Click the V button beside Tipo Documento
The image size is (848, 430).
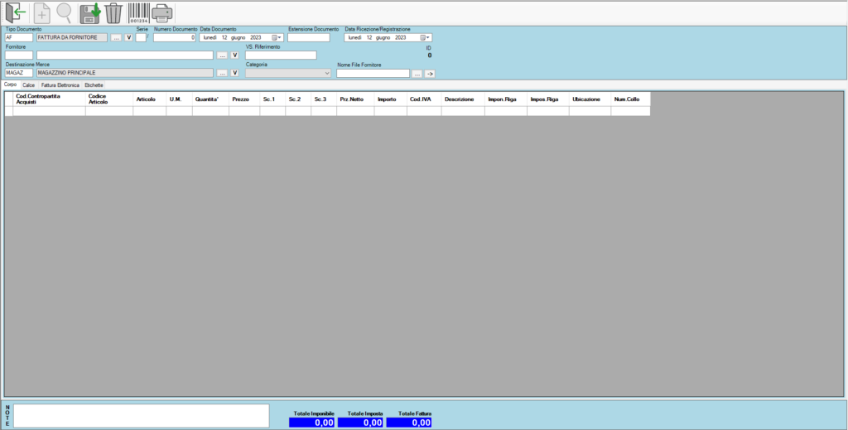tap(128, 37)
